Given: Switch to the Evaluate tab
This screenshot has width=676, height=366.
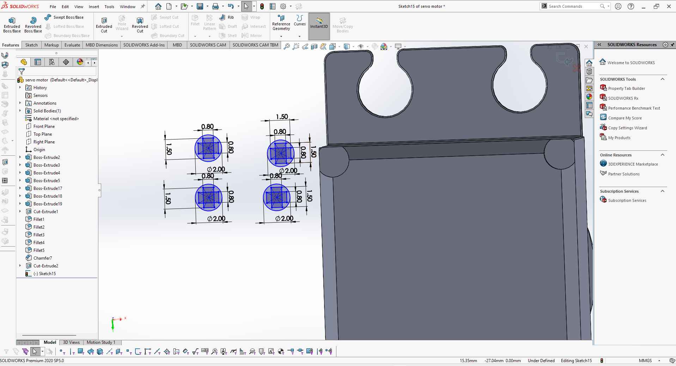Looking at the screenshot, I should coord(72,45).
